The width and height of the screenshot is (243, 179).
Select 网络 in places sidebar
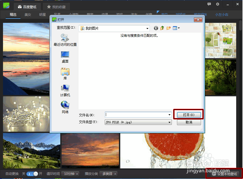click(65, 107)
